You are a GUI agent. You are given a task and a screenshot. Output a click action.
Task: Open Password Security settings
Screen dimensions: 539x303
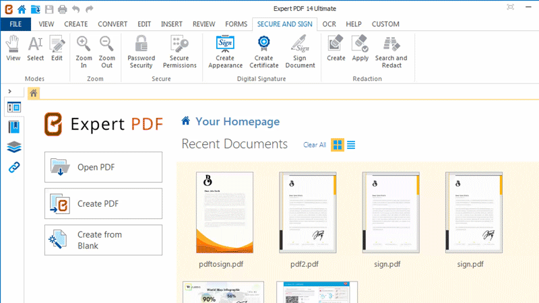pyautogui.click(x=141, y=52)
